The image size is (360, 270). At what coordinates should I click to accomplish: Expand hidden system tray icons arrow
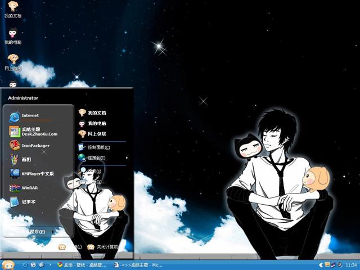321,265
